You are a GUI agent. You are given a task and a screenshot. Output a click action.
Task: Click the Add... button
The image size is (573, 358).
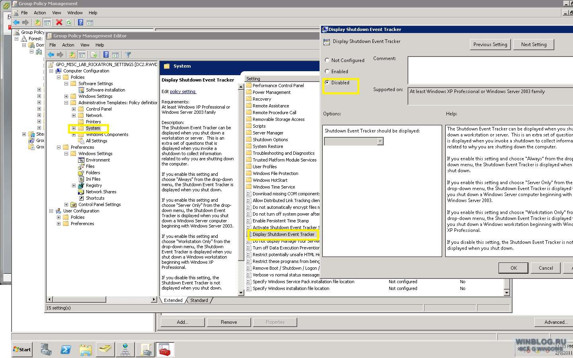coord(182,322)
